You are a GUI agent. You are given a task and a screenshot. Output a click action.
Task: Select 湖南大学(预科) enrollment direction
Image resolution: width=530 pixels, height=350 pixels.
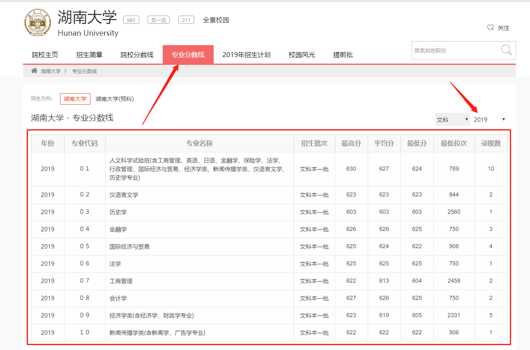(115, 99)
